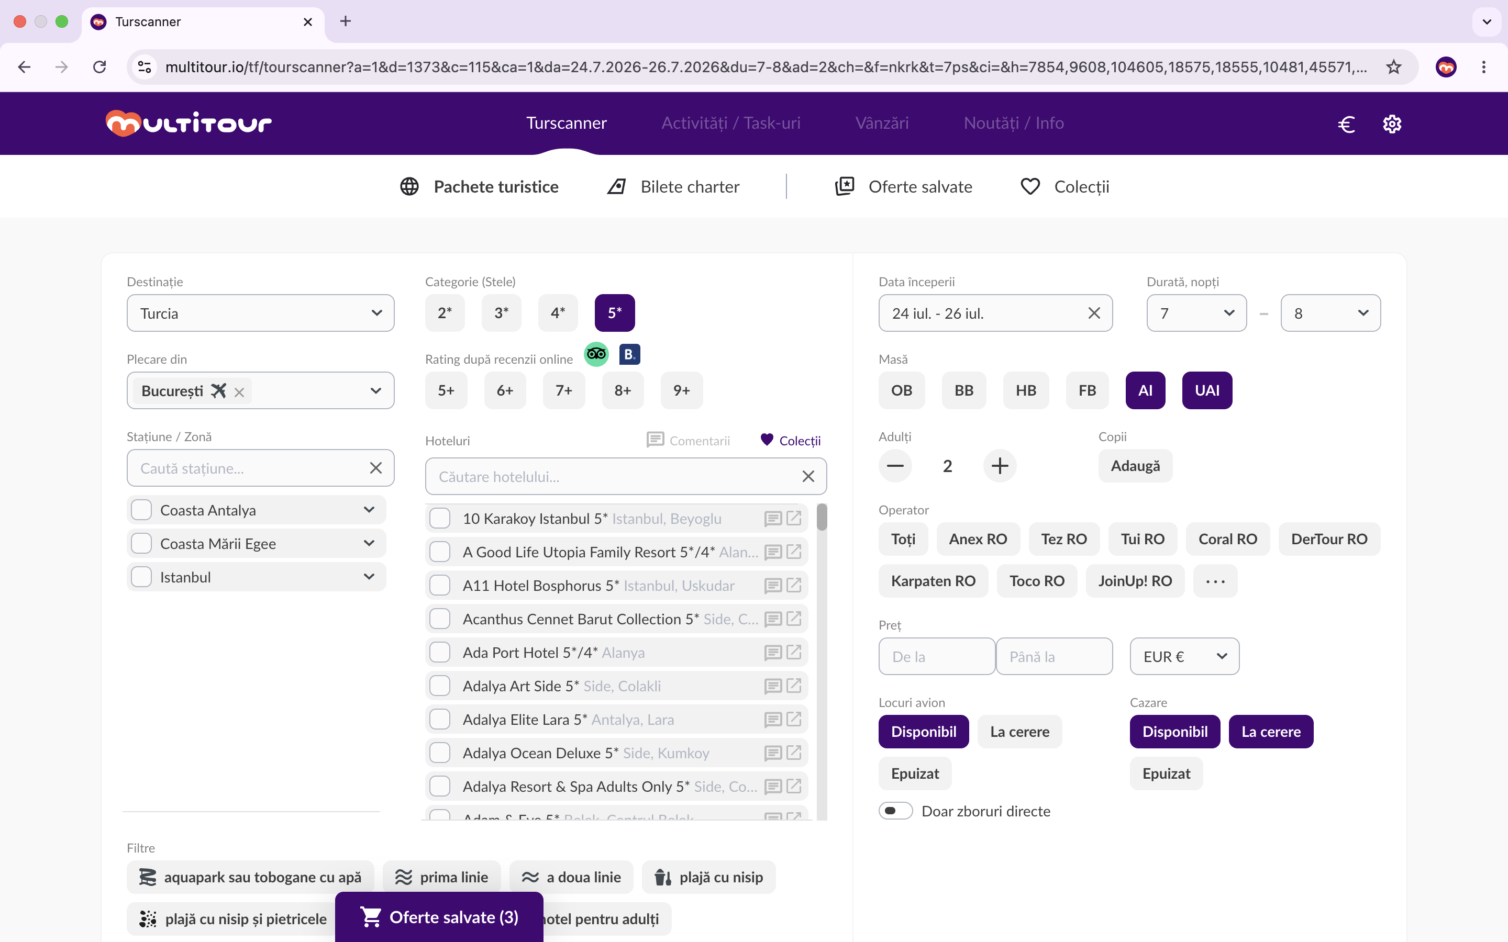
Task: Select the Booking.com rating source icon
Action: pos(629,354)
